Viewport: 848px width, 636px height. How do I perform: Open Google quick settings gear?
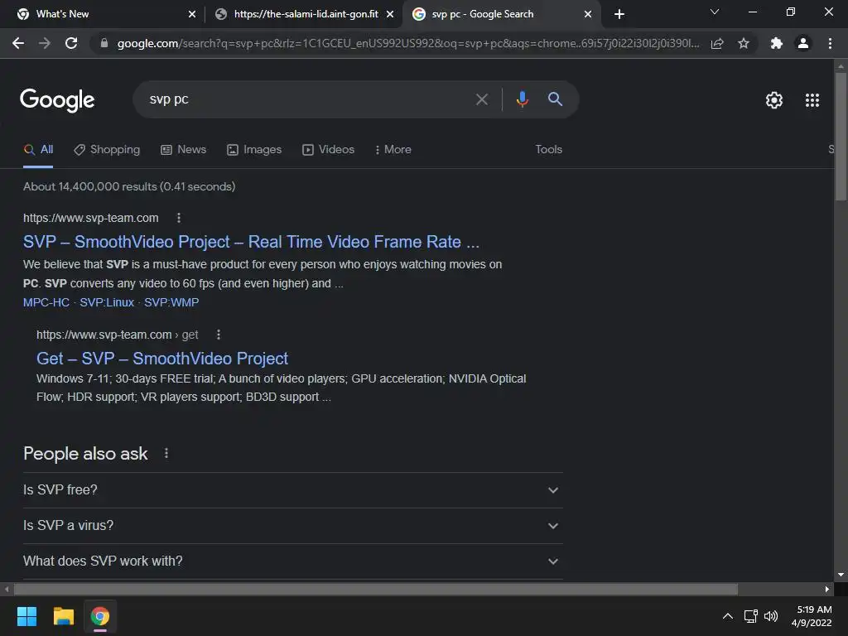coord(774,100)
